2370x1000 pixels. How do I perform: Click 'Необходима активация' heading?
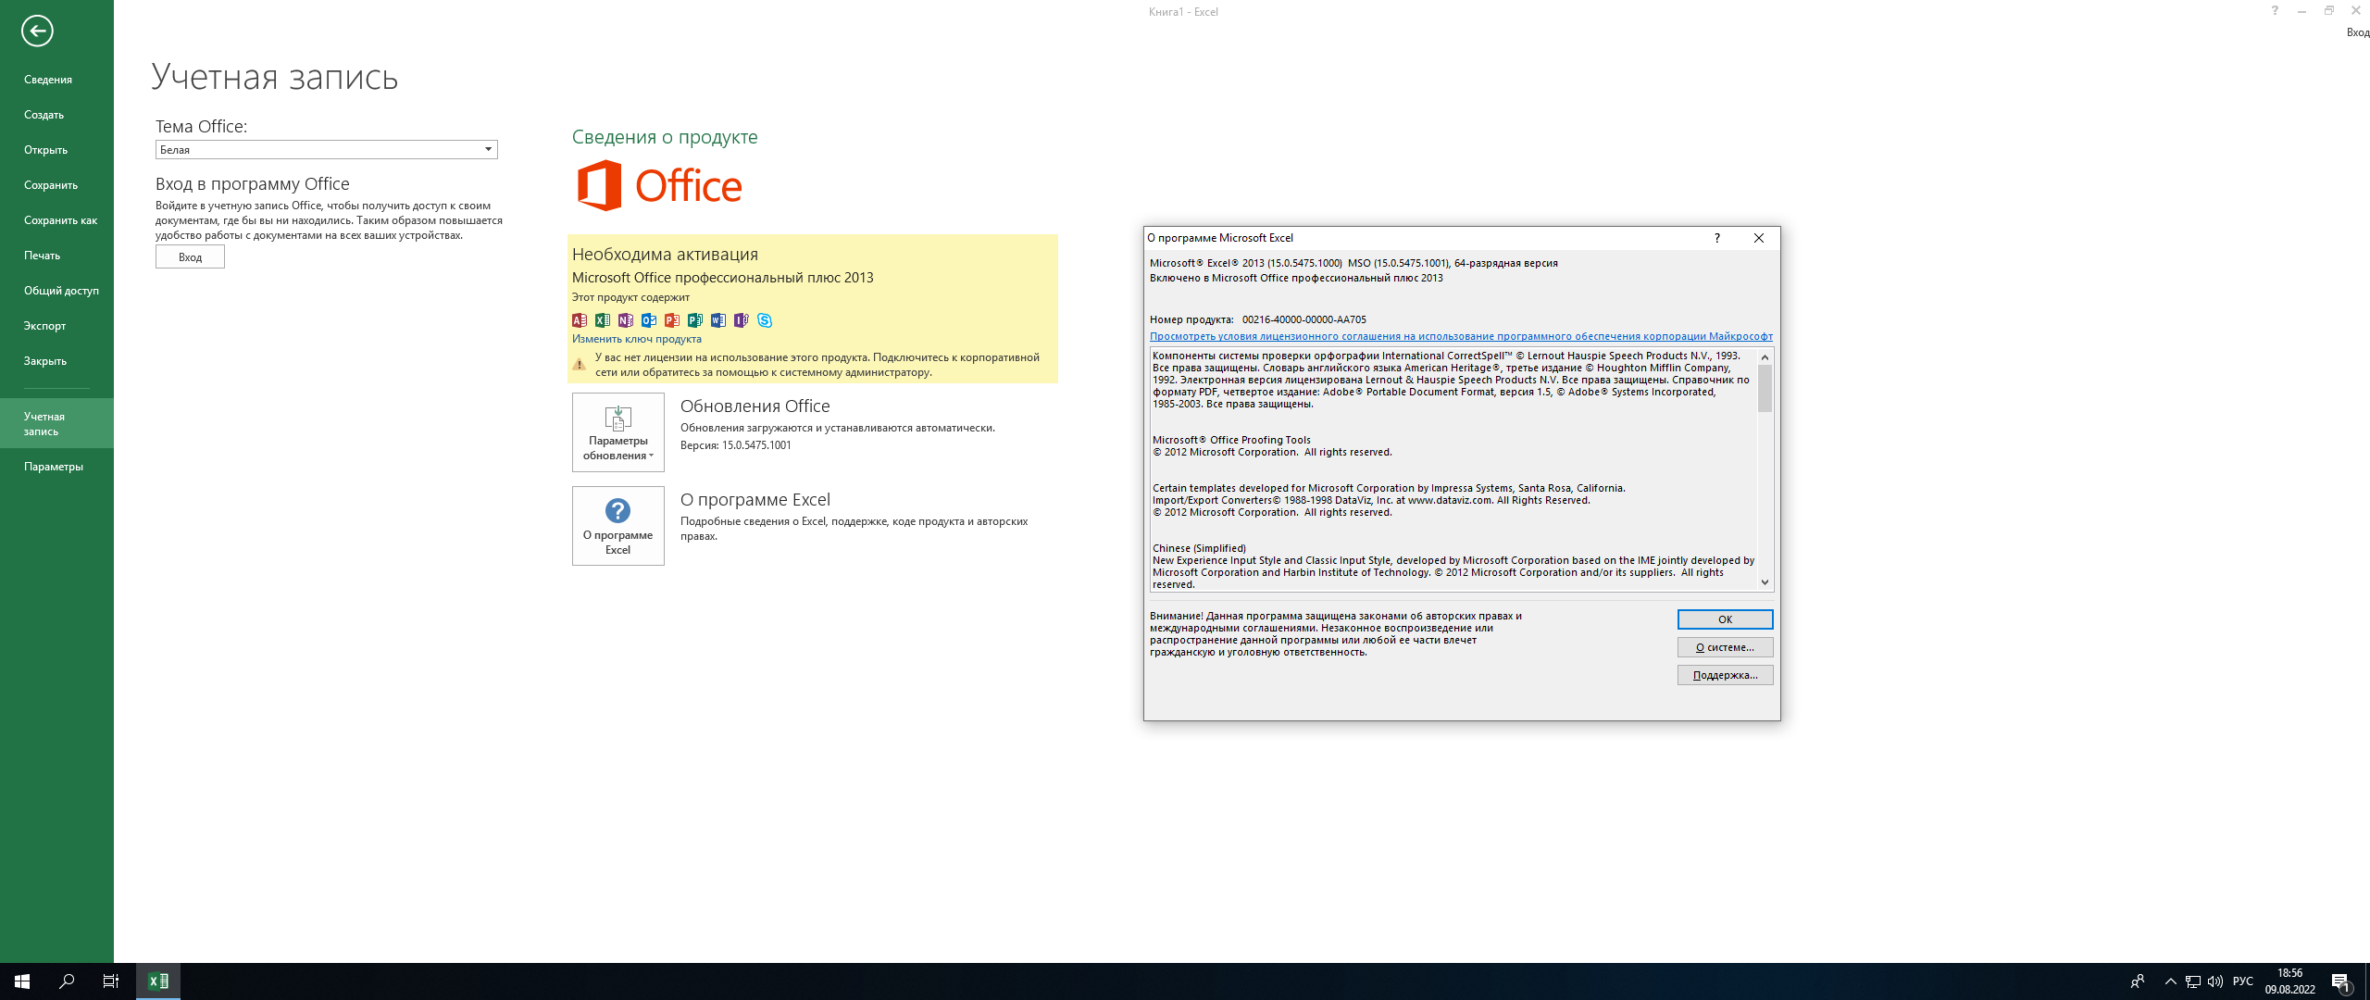point(665,254)
